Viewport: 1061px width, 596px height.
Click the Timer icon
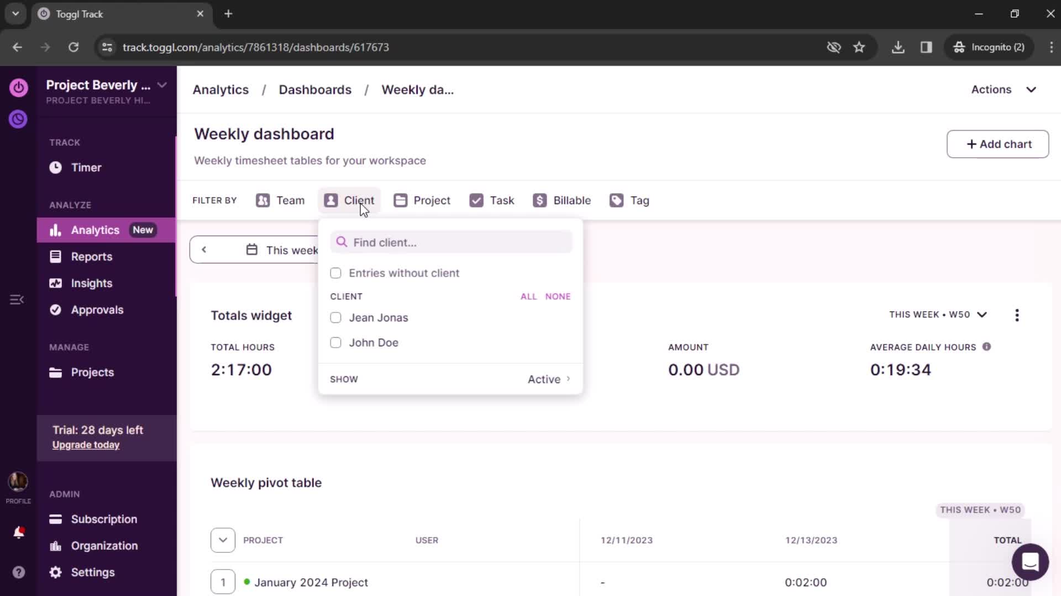tap(55, 167)
